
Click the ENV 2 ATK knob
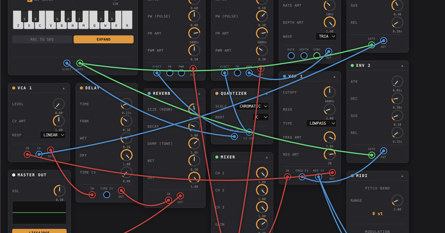tap(397, 81)
